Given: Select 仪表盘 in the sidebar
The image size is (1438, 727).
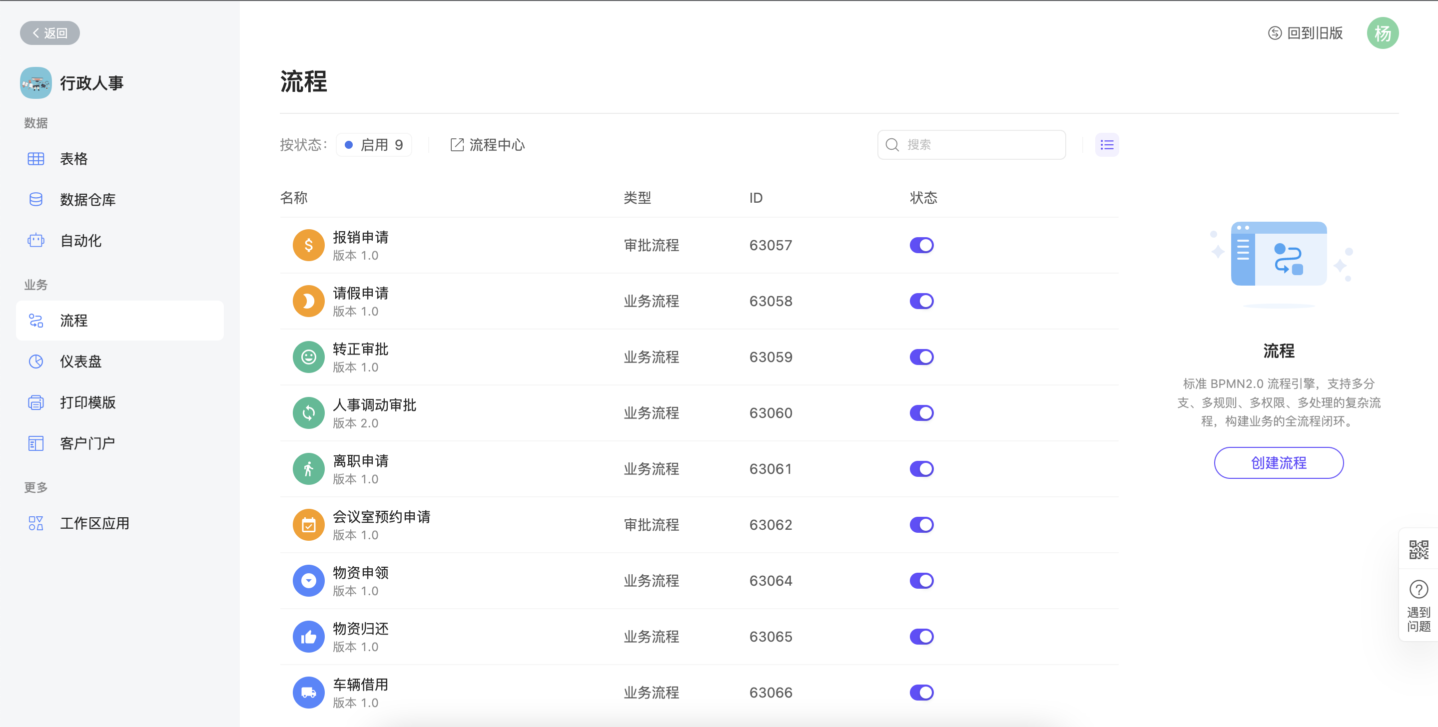Looking at the screenshot, I should point(80,362).
